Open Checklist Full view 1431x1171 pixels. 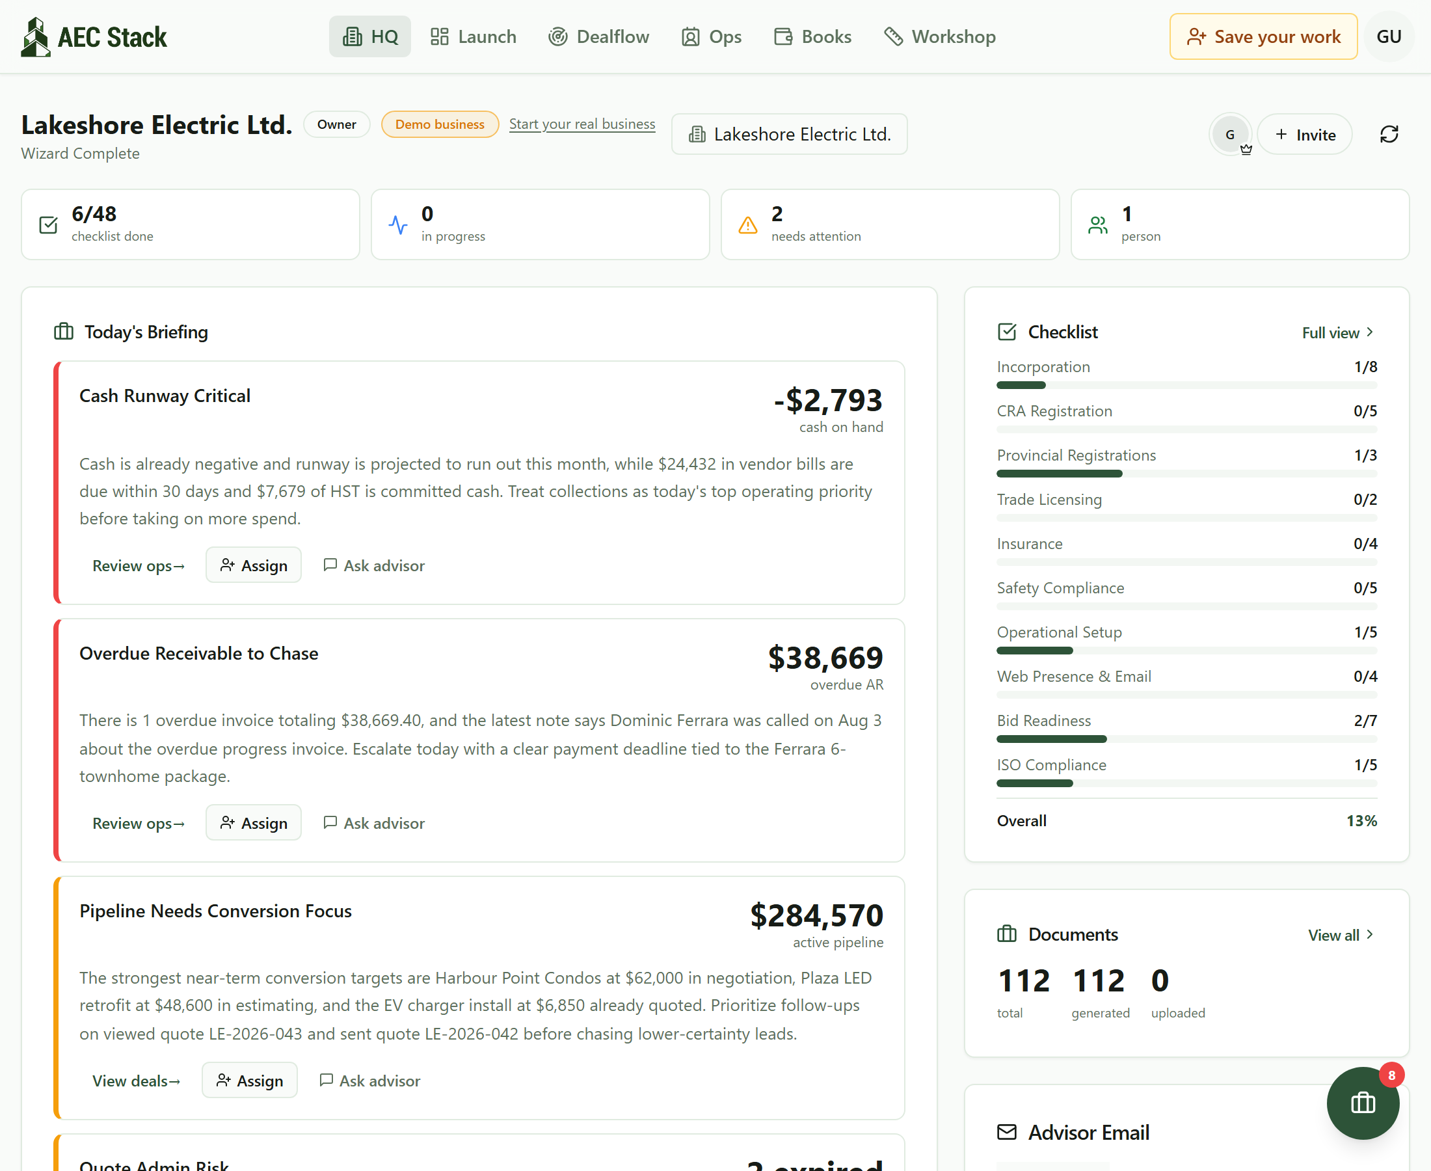point(1338,332)
